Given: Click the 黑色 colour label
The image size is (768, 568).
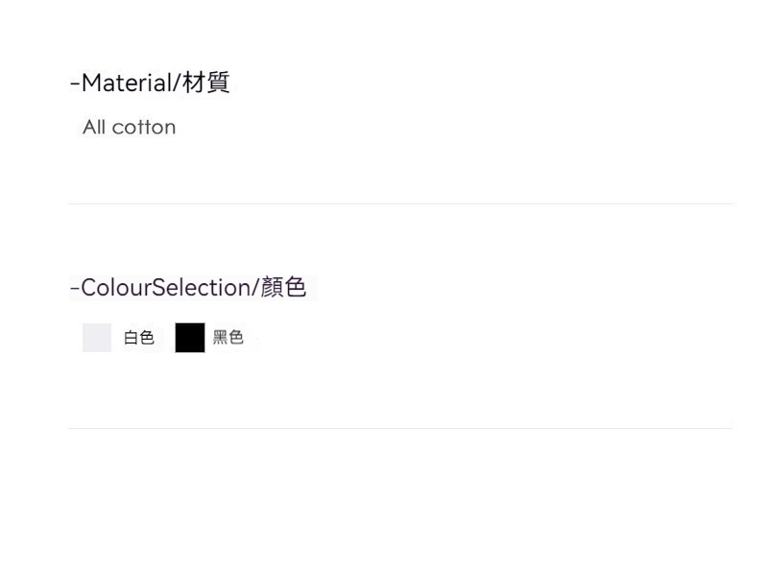Looking at the screenshot, I should 228,338.
